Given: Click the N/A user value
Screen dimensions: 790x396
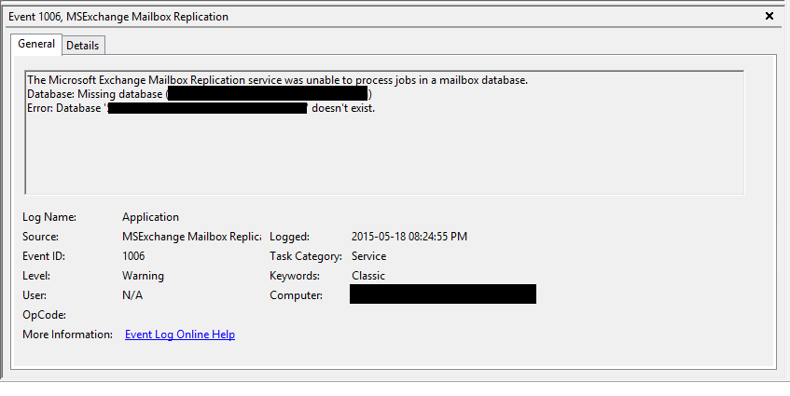Looking at the screenshot, I should (x=132, y=295).
